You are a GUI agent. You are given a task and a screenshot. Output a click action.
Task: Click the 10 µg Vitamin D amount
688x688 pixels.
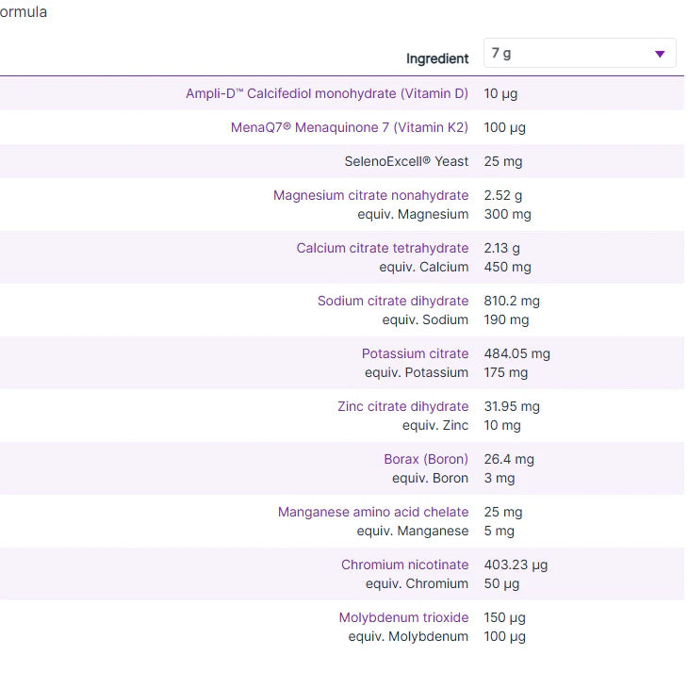(x=500, y=93)
